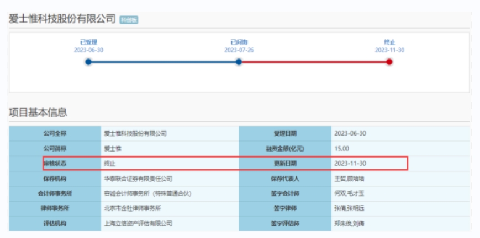The height and width of the screenshot is (238, 480).
Task: Click the 已受理 timeline dot
Action: (88, 62)
